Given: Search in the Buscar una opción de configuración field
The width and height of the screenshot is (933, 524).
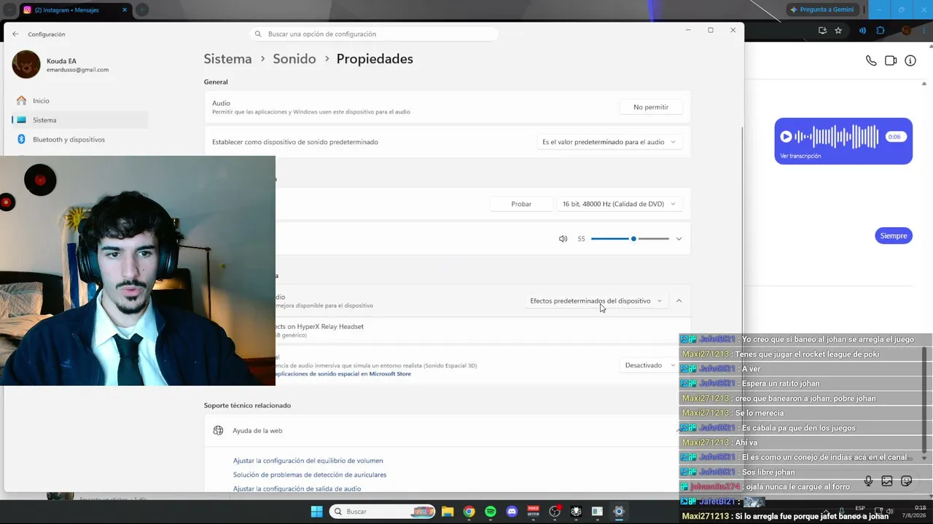Looking at the screenshot, I should pyautogui.click(x=373, y=34).
